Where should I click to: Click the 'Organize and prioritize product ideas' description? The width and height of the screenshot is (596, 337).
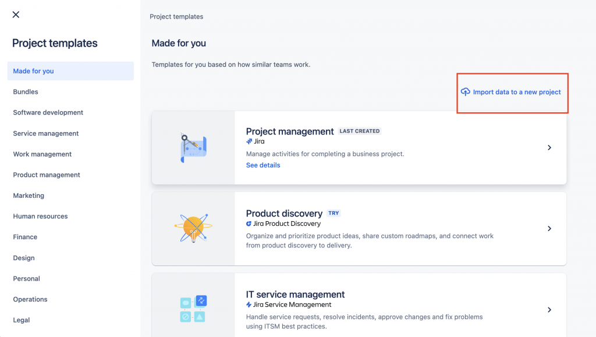point(370,240)
